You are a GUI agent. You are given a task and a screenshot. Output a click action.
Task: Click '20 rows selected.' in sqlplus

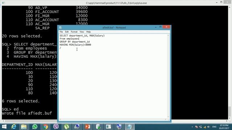click(22, 36)
